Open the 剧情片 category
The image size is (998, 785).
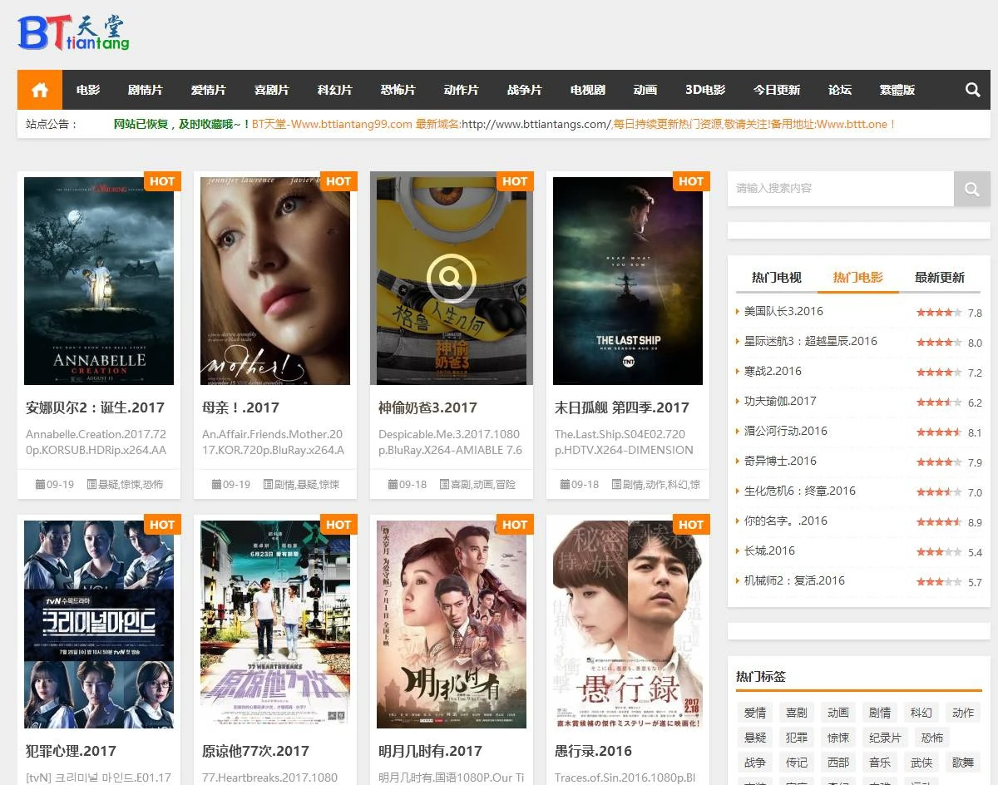tap(146, 90)
